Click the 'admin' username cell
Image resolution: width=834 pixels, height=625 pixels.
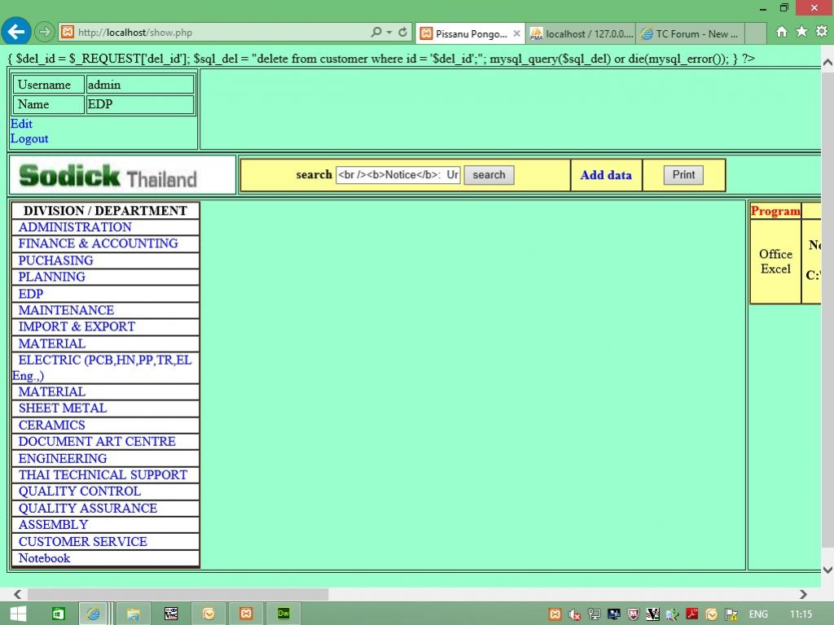pyautogui.click(x=140, y=85)
